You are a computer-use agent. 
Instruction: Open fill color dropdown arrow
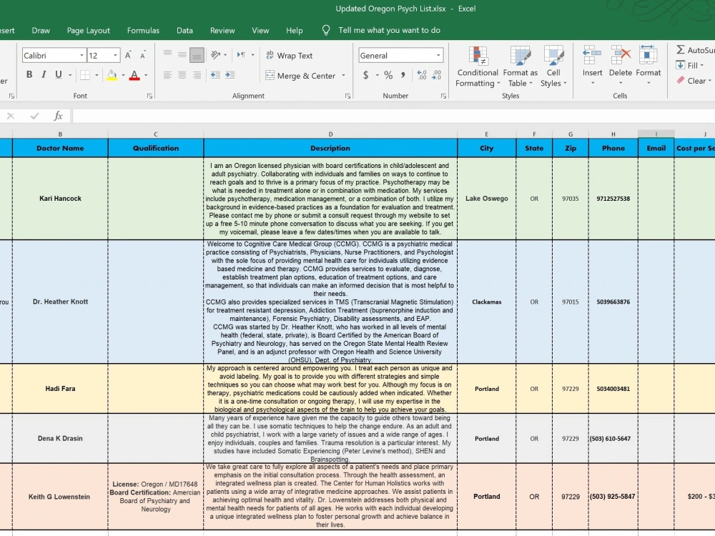(123, 75)
